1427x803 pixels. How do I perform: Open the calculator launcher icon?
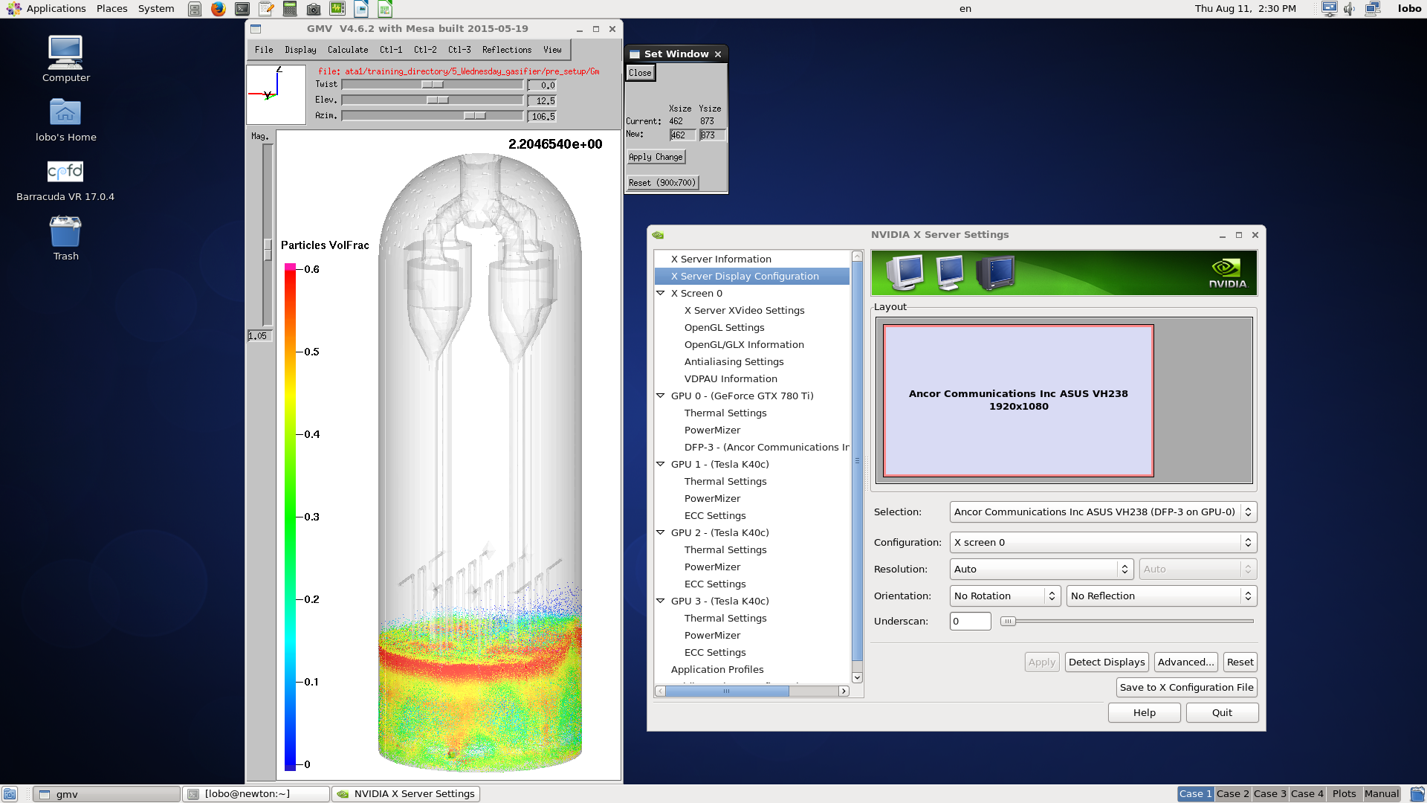290,9
